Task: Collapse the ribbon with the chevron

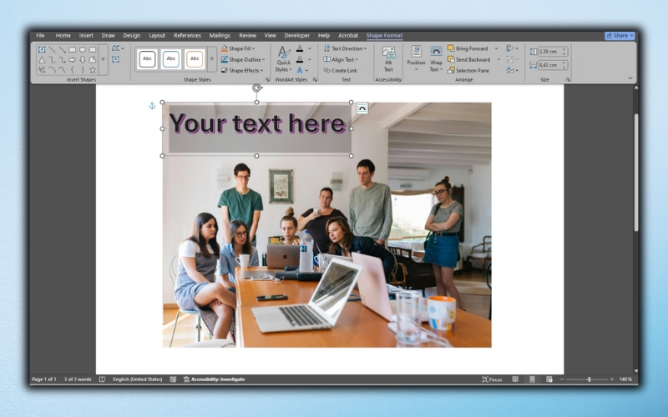Action: pos(630,78)
